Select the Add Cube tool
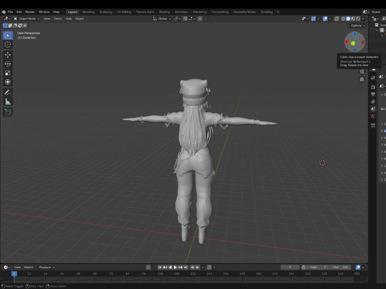386x289 pixels. click(x=8, y=112)
